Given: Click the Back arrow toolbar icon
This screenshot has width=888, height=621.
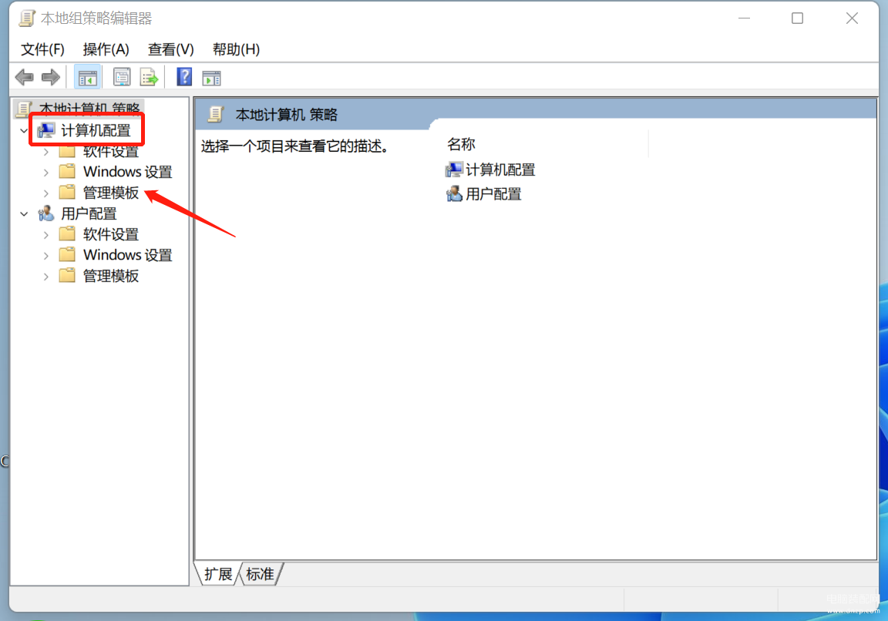Looking at the screenshot, I should [25, 77].
